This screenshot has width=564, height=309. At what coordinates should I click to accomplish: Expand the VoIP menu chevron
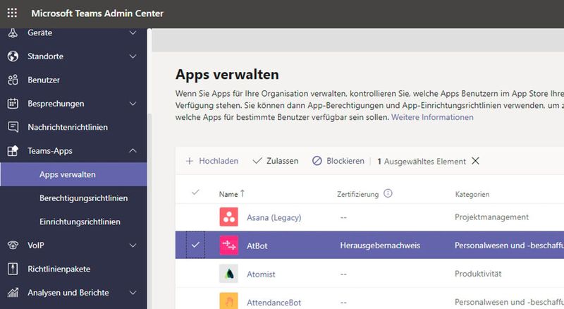pyautogui.click(x=133, y=246)
